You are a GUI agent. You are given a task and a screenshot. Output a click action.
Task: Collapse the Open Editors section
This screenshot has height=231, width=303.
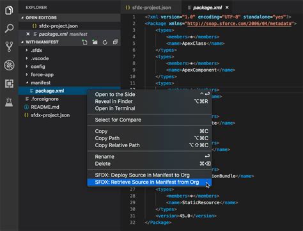pyautogui.click(x=22, y=17)
